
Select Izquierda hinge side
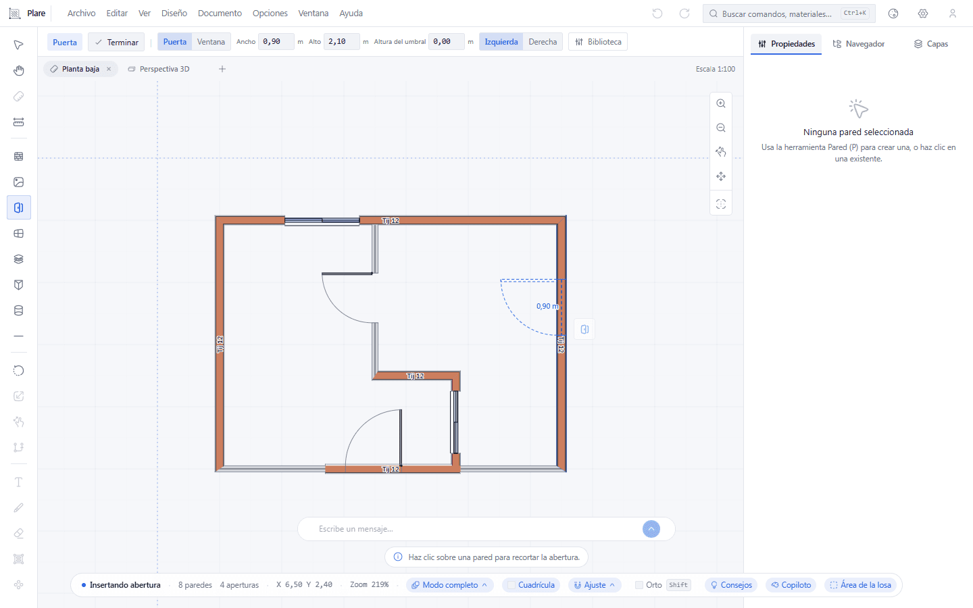[x=501, y=42]
